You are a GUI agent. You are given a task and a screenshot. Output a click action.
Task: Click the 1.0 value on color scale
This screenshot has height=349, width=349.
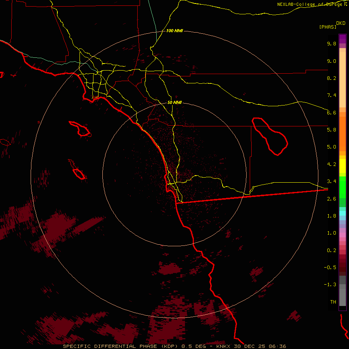coord(332,233)
